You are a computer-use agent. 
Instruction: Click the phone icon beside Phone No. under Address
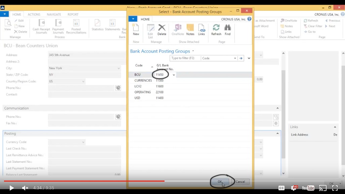tap(118, 88)
